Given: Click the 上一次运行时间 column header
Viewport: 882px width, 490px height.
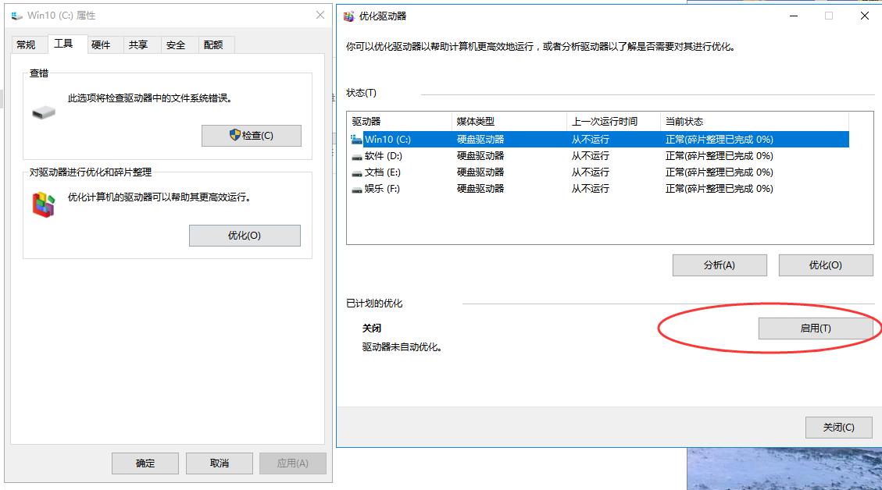Looking at the screenshot, I should pyautogui.click(x=614, y=122).
